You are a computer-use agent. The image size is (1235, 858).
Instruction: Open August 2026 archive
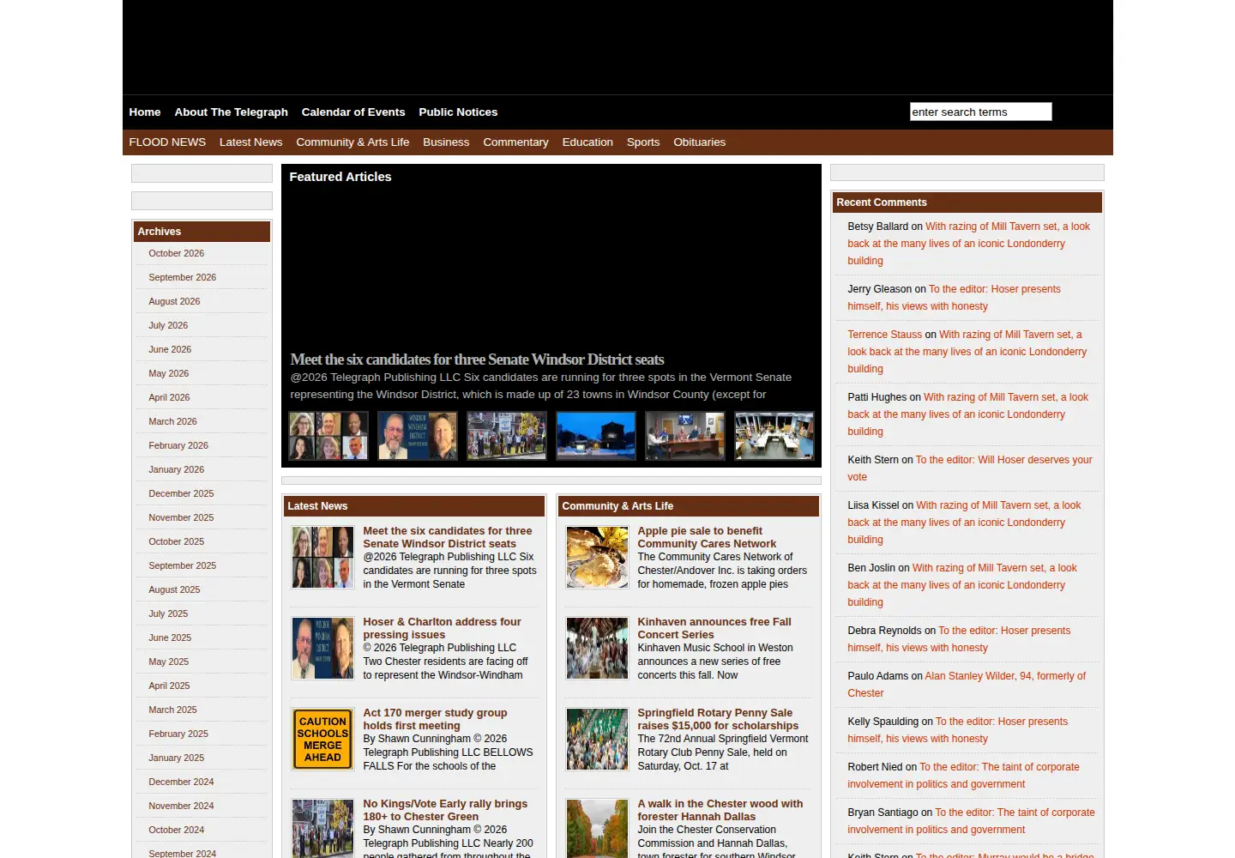174,301
